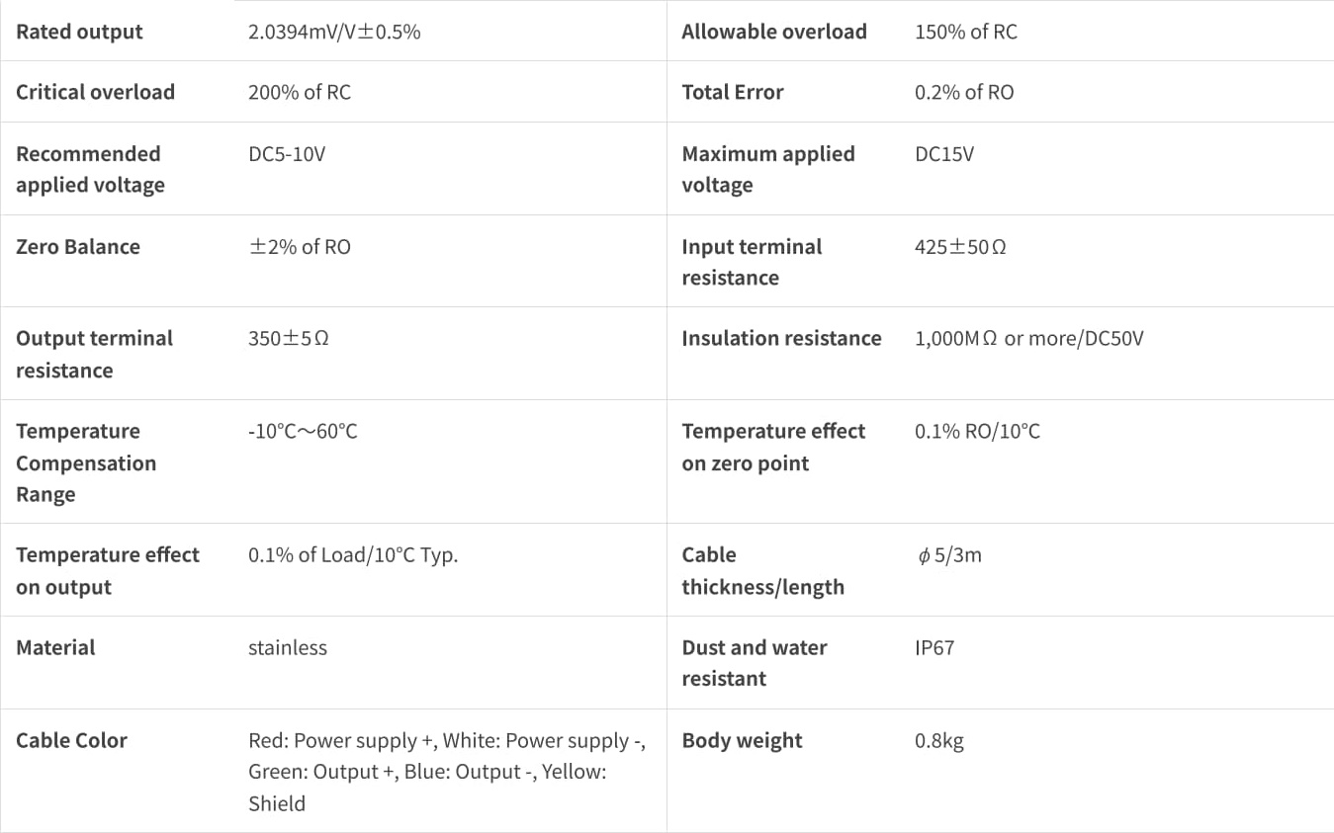
Task: Select the Maximum applied voltage label
Action: (768, 169)
